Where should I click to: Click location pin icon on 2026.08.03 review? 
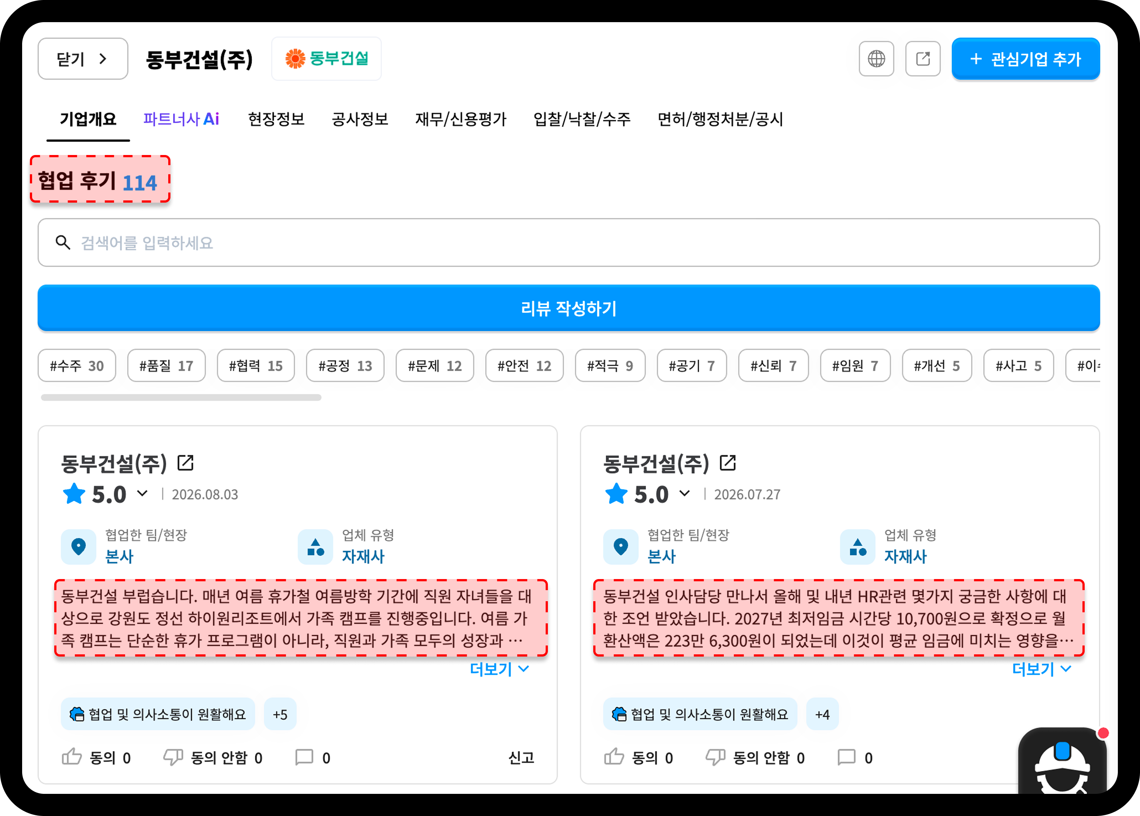pos(78,547)
